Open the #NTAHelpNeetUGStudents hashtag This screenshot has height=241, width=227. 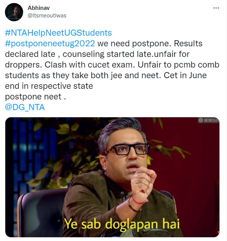click(x=58, y=33)
